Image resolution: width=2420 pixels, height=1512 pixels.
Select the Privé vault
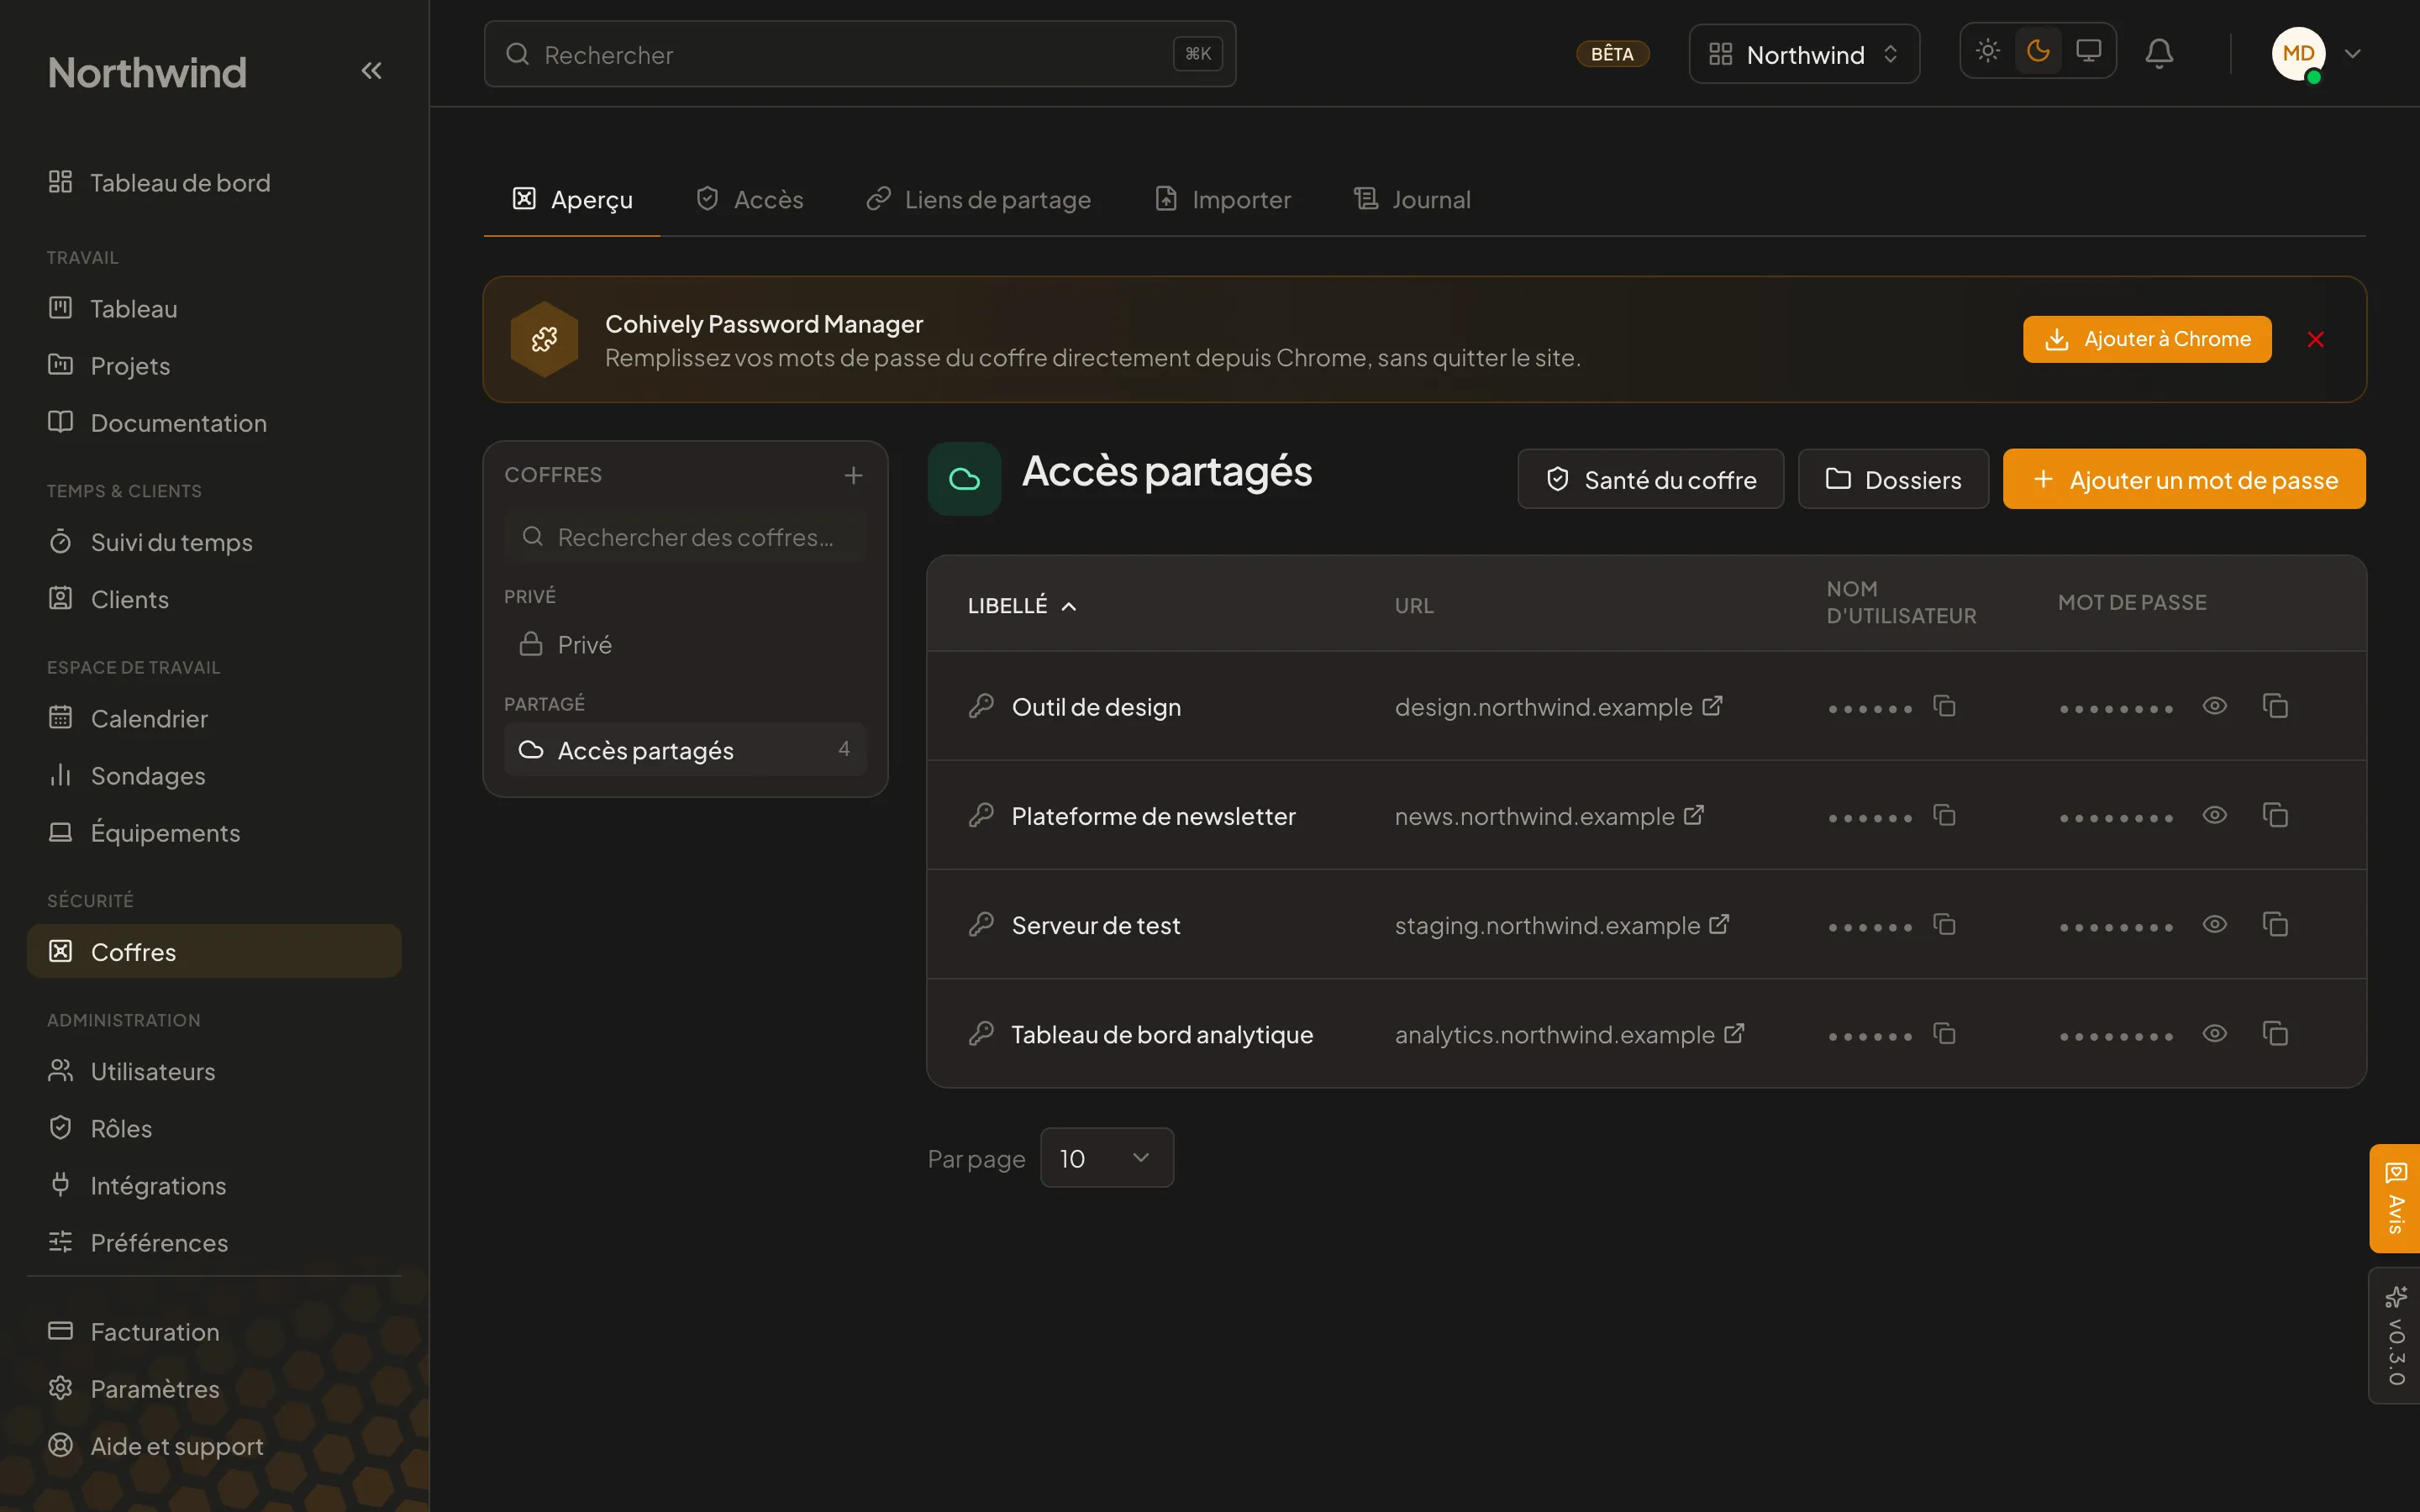[x=685, y=645]
